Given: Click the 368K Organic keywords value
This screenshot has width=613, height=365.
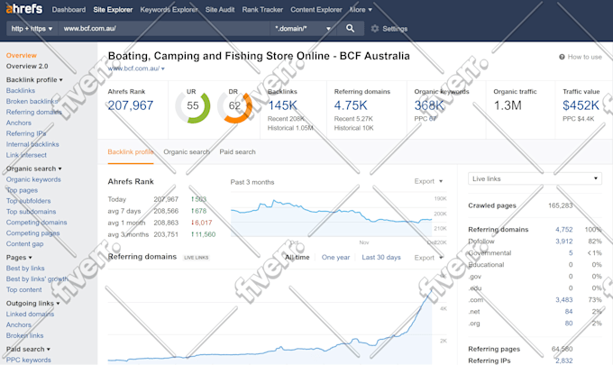Looking at the screenshot, I should [429, 105].
